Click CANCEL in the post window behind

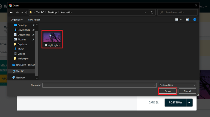(154, 103)
